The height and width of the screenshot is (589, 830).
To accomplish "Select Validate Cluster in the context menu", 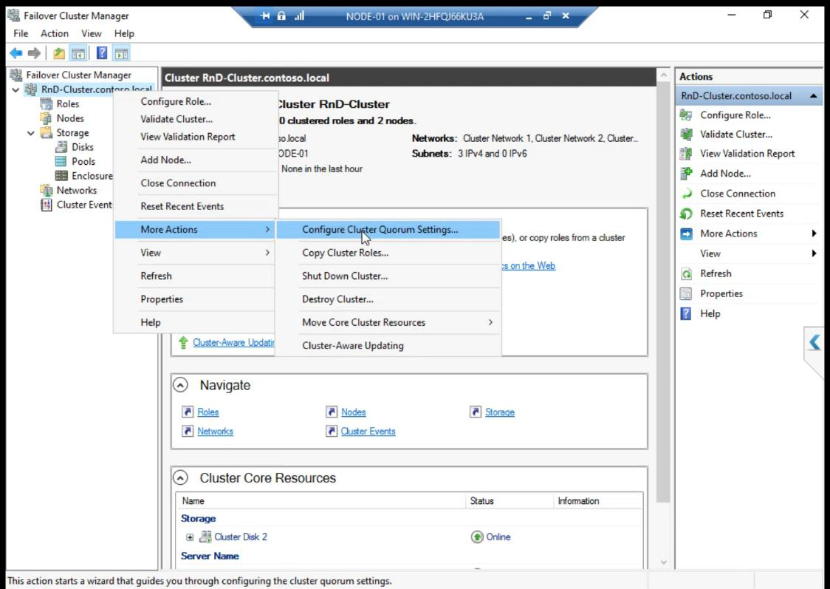I will point(196,119).
